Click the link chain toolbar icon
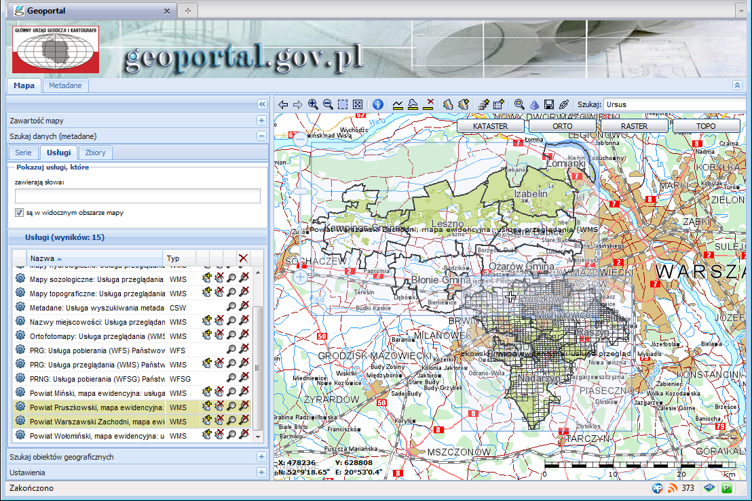 point(564,104)
